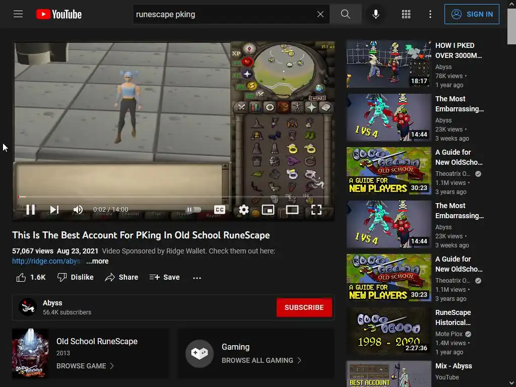Open the YouTube apps grid

coord(406,14)
